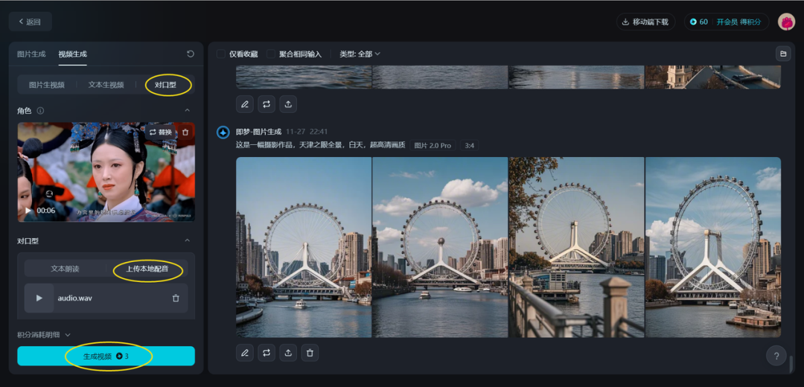Regenerate the Tianjin Eye images
The height and width of the screenshot is (387, 804).
[x=267, y=353]
